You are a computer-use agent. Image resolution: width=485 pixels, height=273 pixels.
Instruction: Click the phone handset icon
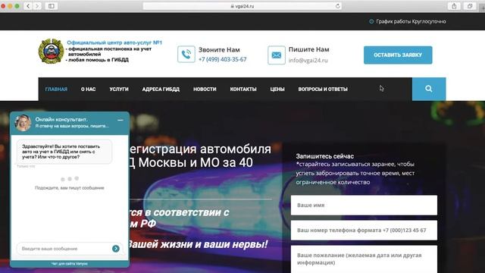(186, 55)
